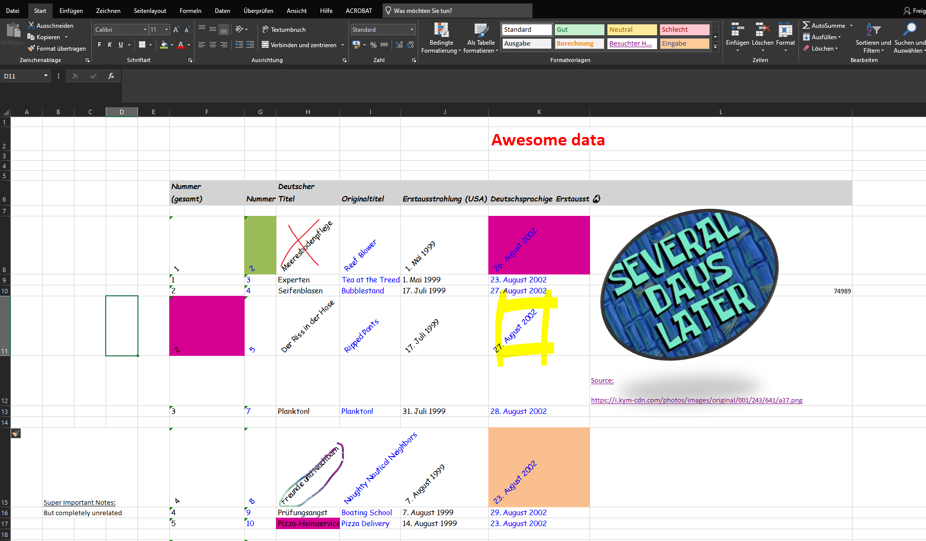The image size is (926, 541).
Task: Toggle italic (K) formatting
Action: (x=110, y=45)
